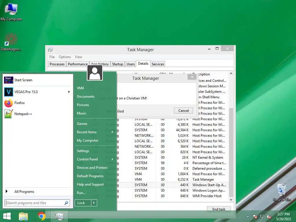
Task: Click the search magnifier icon in the start menu
Action: pos(66,203)
